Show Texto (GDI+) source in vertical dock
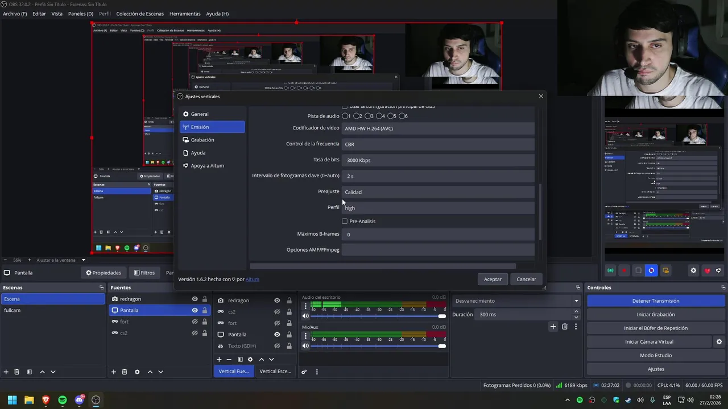Screen dimensions: 728x409 (277, 346)
